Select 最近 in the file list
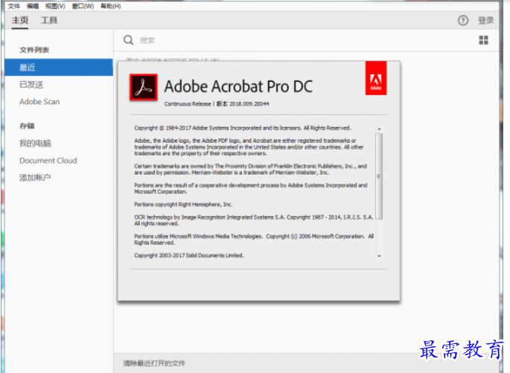 59,67
